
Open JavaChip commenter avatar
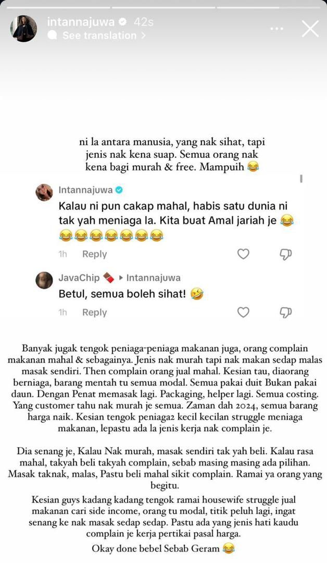click(44, 280)
